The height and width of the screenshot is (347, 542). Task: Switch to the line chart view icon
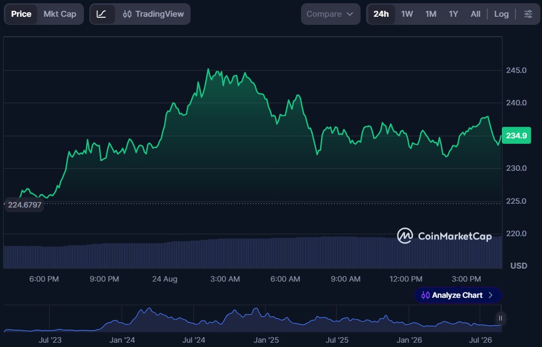point(101,14)
